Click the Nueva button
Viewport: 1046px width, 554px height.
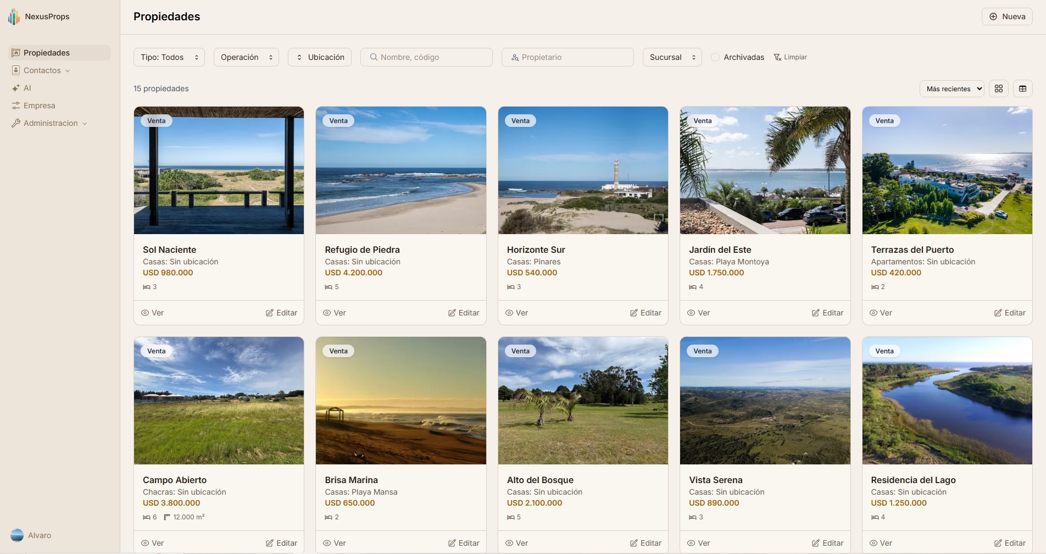(x=1007, y=16)
